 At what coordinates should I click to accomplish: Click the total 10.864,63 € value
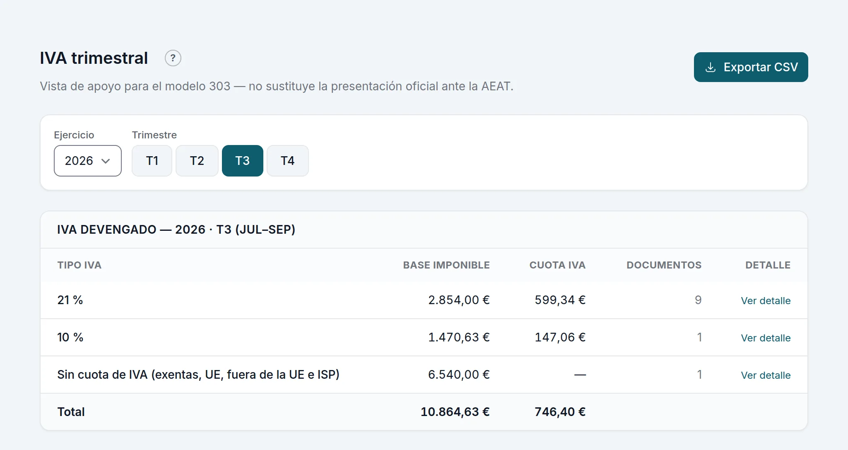tap(455, 412)
